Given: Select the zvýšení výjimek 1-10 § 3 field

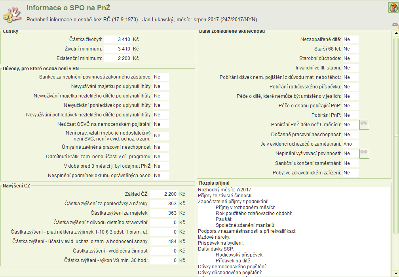Looking at the screenshot, I should coord(163,232).
